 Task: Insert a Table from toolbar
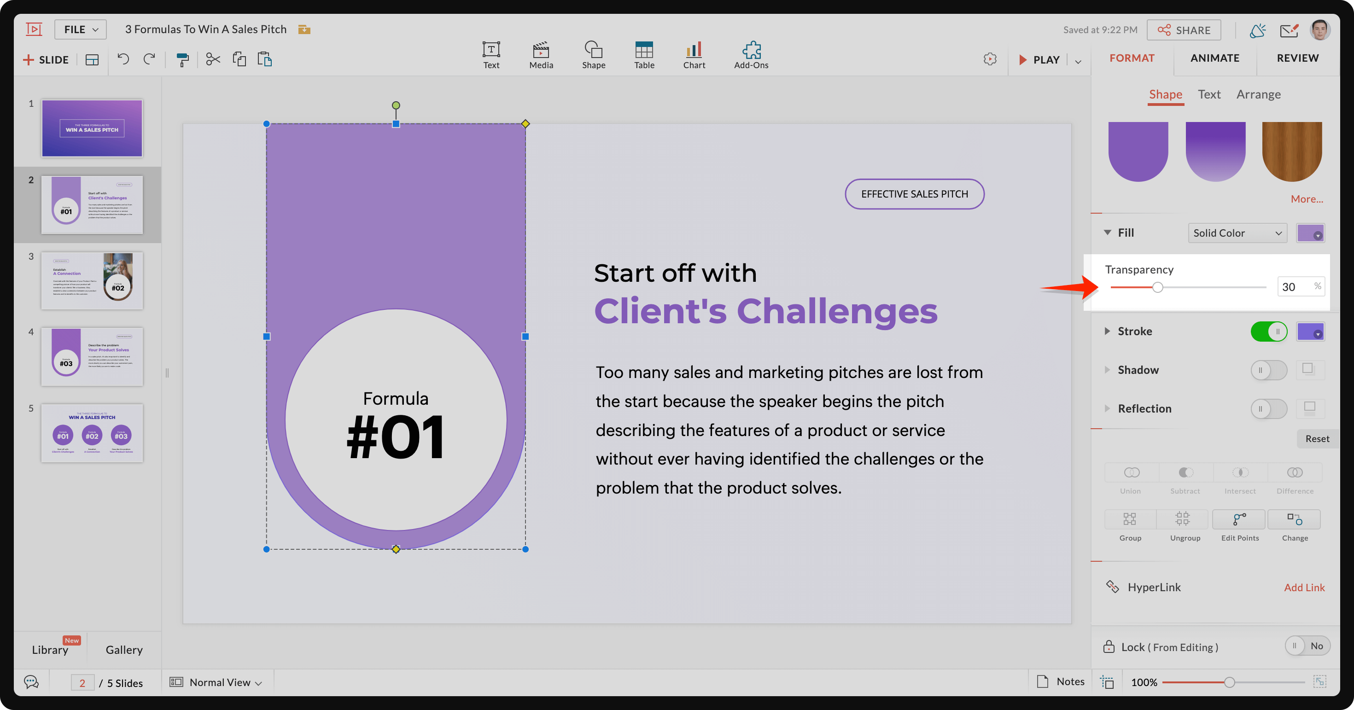pyautogui.click(x=644, y=55)
